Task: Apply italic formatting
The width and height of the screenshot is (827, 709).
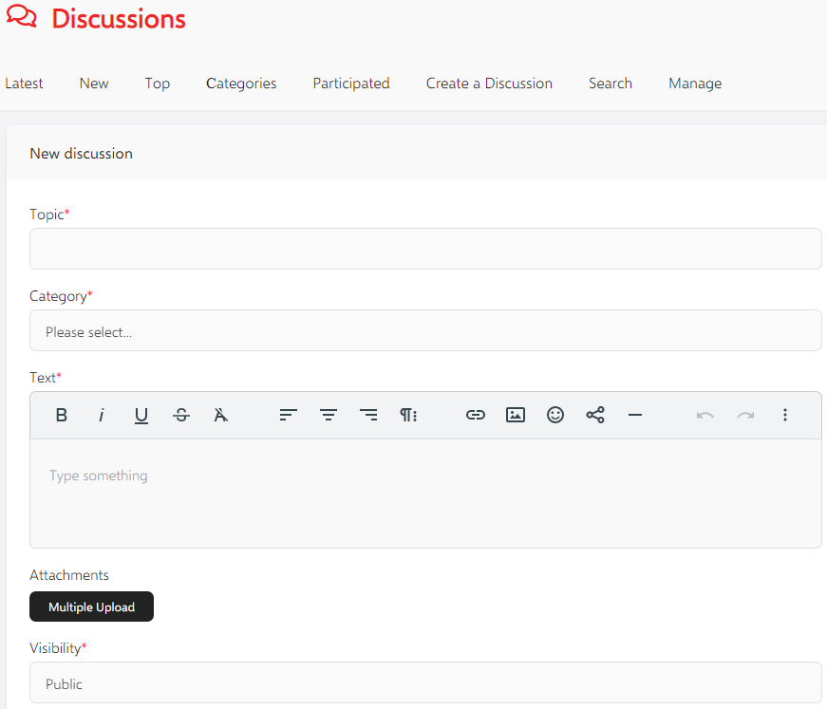Action: click(102, 415)
